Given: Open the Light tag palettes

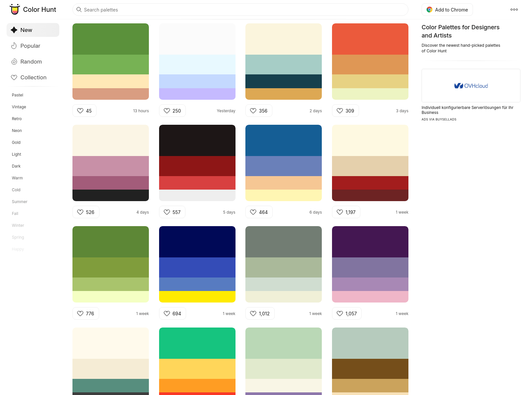Looking at the screenshot, I should pos(16,154).
